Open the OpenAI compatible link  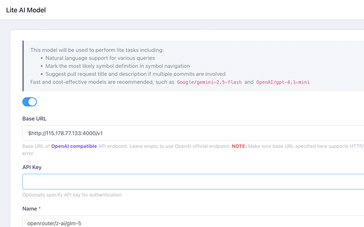pyautogui.click(x=74, y=146)
